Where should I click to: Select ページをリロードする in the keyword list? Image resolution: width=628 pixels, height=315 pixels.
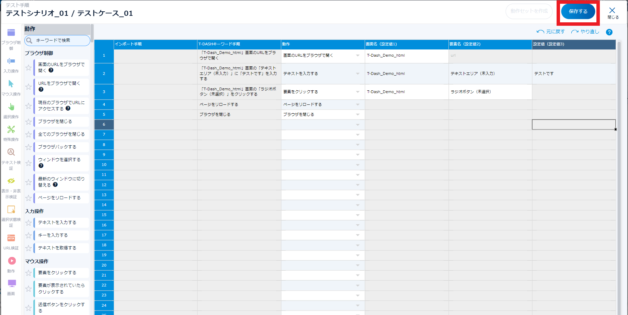tap(59, 198)
